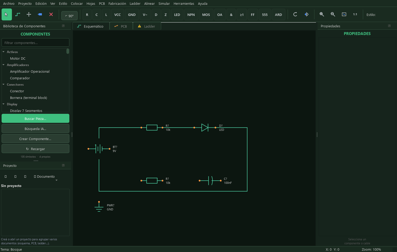The width and height of the screenshot is (397, 252).
Task: Select the blue label tag tool
Action: click(40, 15)
